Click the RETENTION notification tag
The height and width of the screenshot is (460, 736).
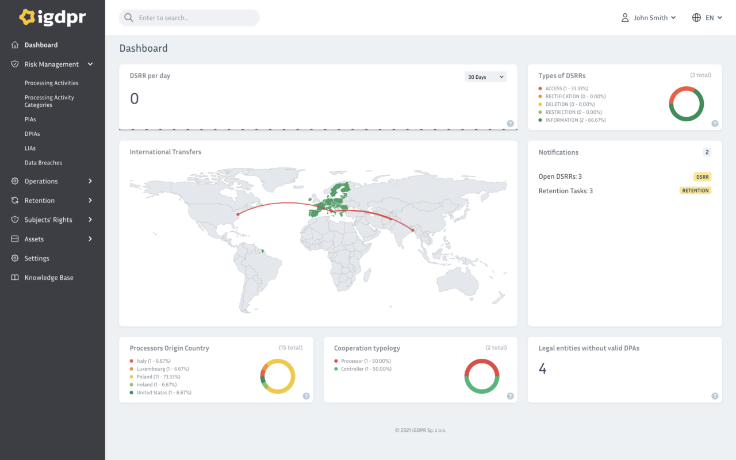click(x=696, y=190)
